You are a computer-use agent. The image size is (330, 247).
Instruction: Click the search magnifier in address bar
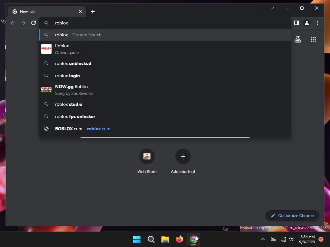tap(46, 23)
